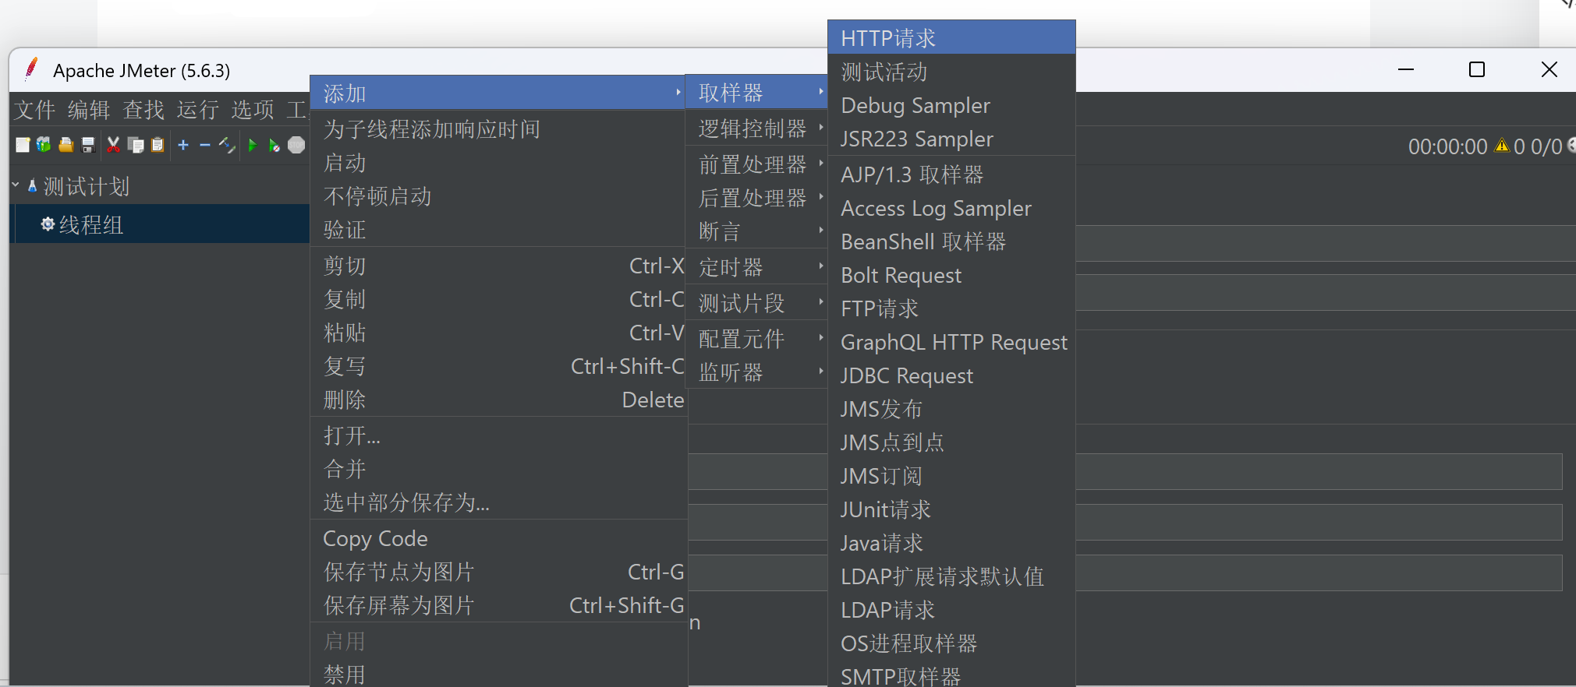
Task: Click Copy Code in context menu
Action: coord(498,538)
